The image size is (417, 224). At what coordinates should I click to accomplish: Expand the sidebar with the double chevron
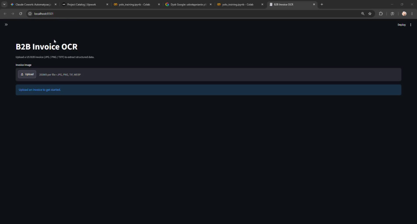[6, 25]
